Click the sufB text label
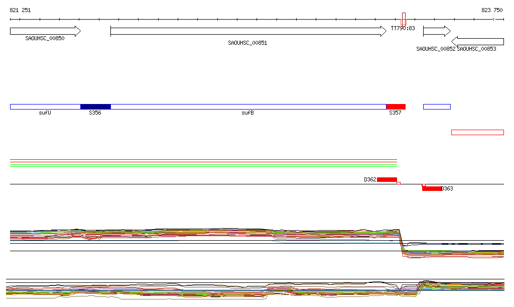This screenshot has height=307, width=514. [x=247, y=113]
